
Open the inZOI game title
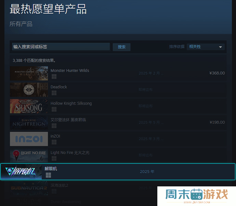point(55,136)
